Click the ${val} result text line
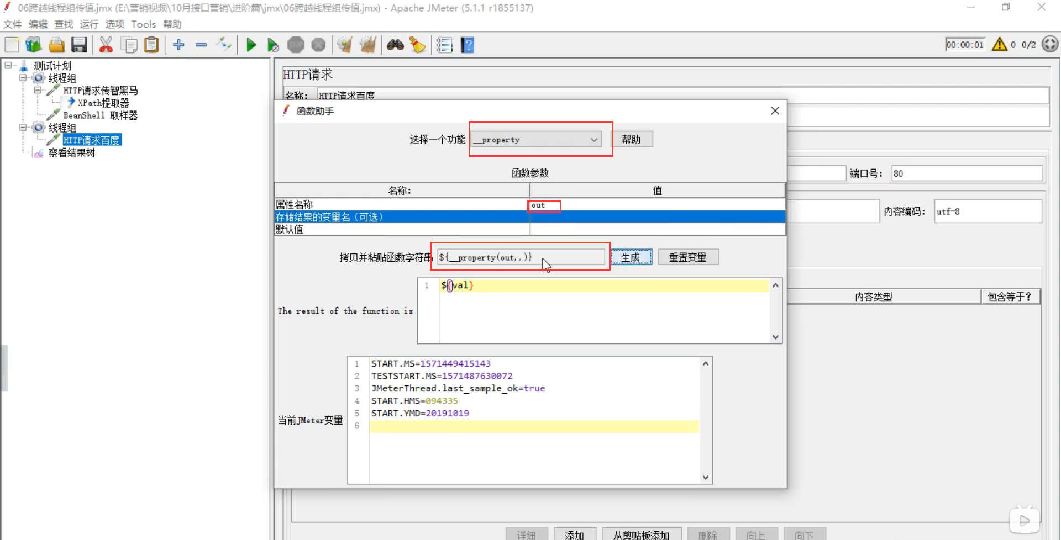This screenshot has height=540, width=1061. (x=457, y=285)
